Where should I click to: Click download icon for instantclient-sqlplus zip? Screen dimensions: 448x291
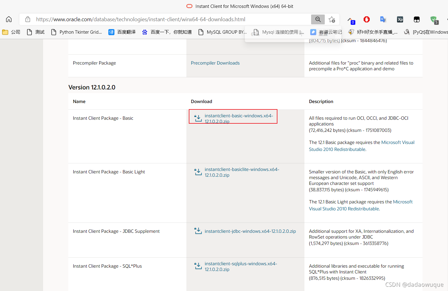(198, 266)
